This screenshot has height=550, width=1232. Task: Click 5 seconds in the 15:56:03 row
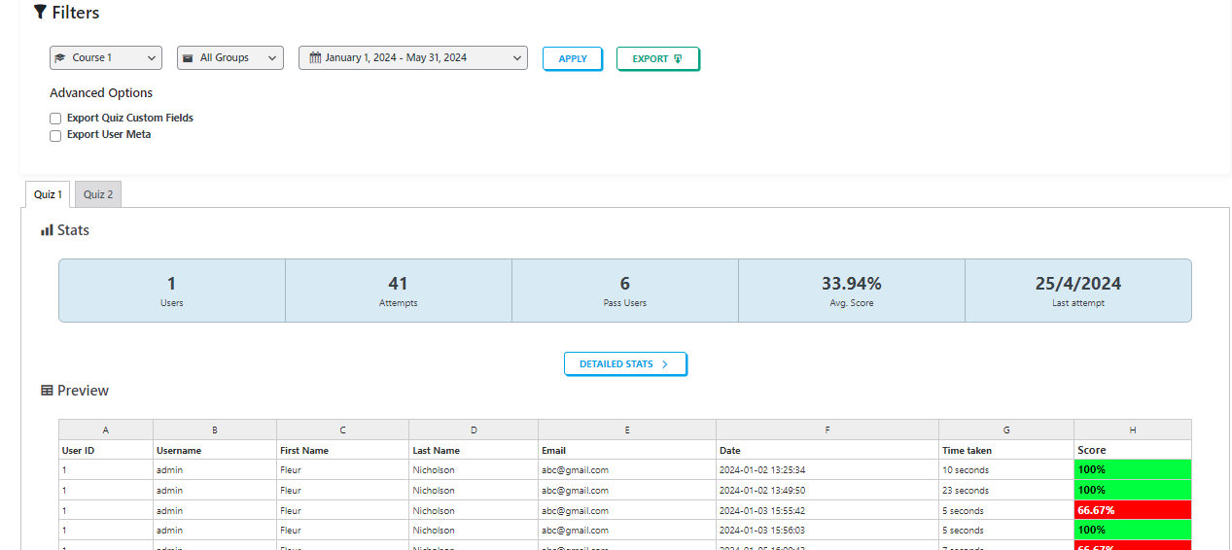point(1006,531)
